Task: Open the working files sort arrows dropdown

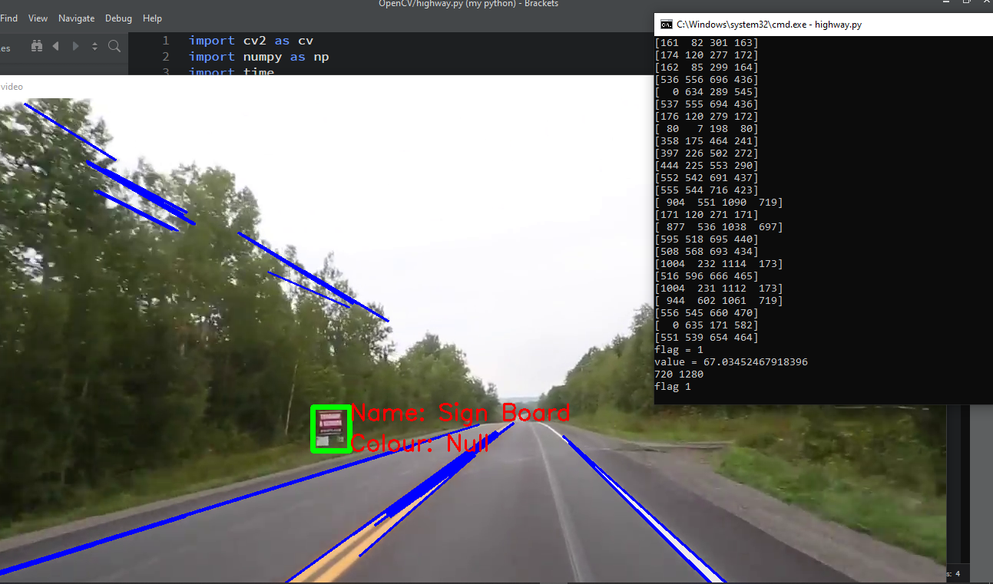Action: click(x=94, y=46)
